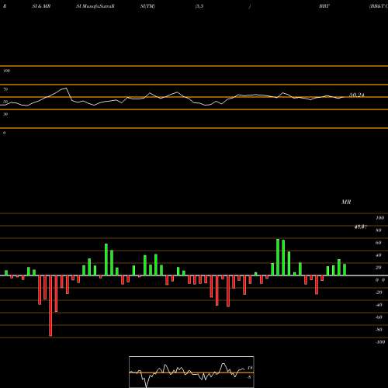The width and height of the screenshot is (388, 388).
Task: Click the RSI line peak near 70
Action: (66, 88)
